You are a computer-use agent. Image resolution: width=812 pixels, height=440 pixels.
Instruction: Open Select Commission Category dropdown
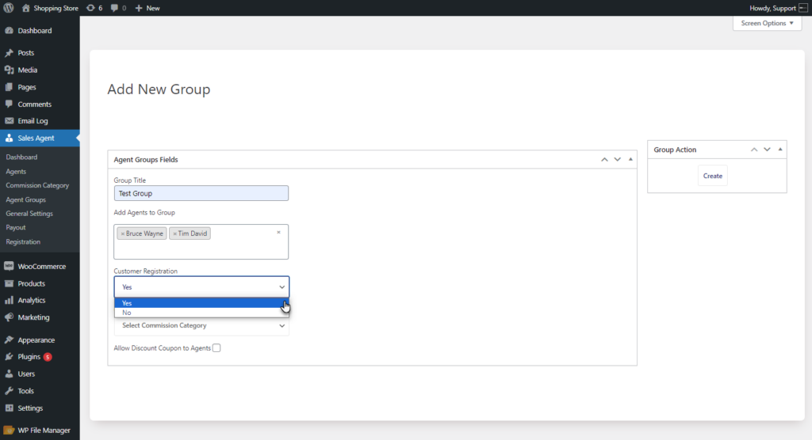pyautogui.click(x=201, y=325)
